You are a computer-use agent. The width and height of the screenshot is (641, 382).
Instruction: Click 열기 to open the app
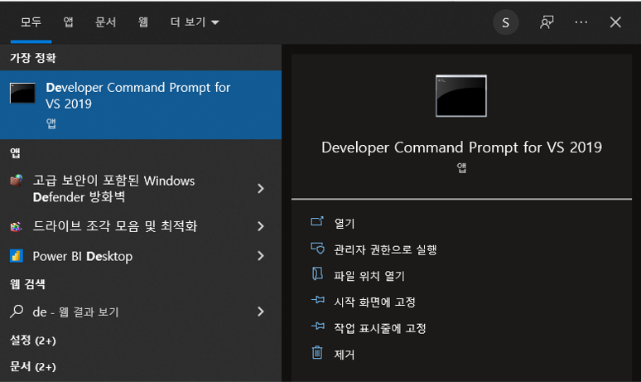pyautogui.click(x=345, y=223)
